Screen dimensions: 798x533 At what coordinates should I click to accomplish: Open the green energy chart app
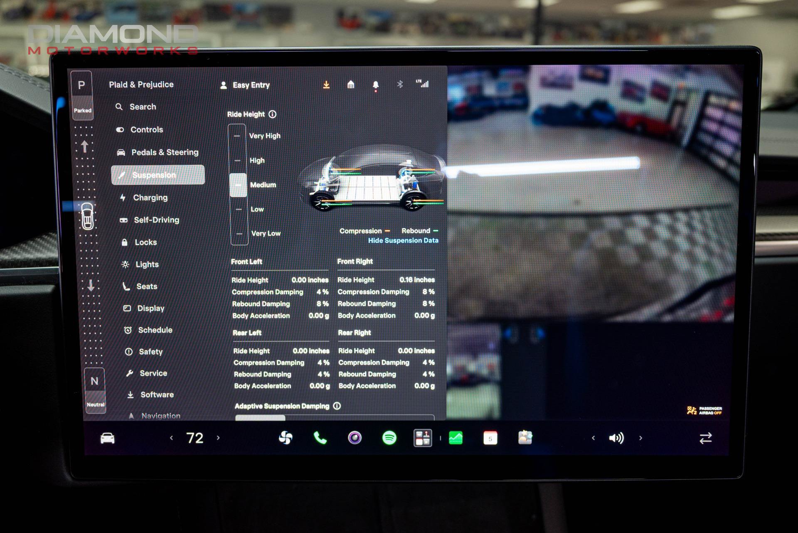tap(456, 438)
